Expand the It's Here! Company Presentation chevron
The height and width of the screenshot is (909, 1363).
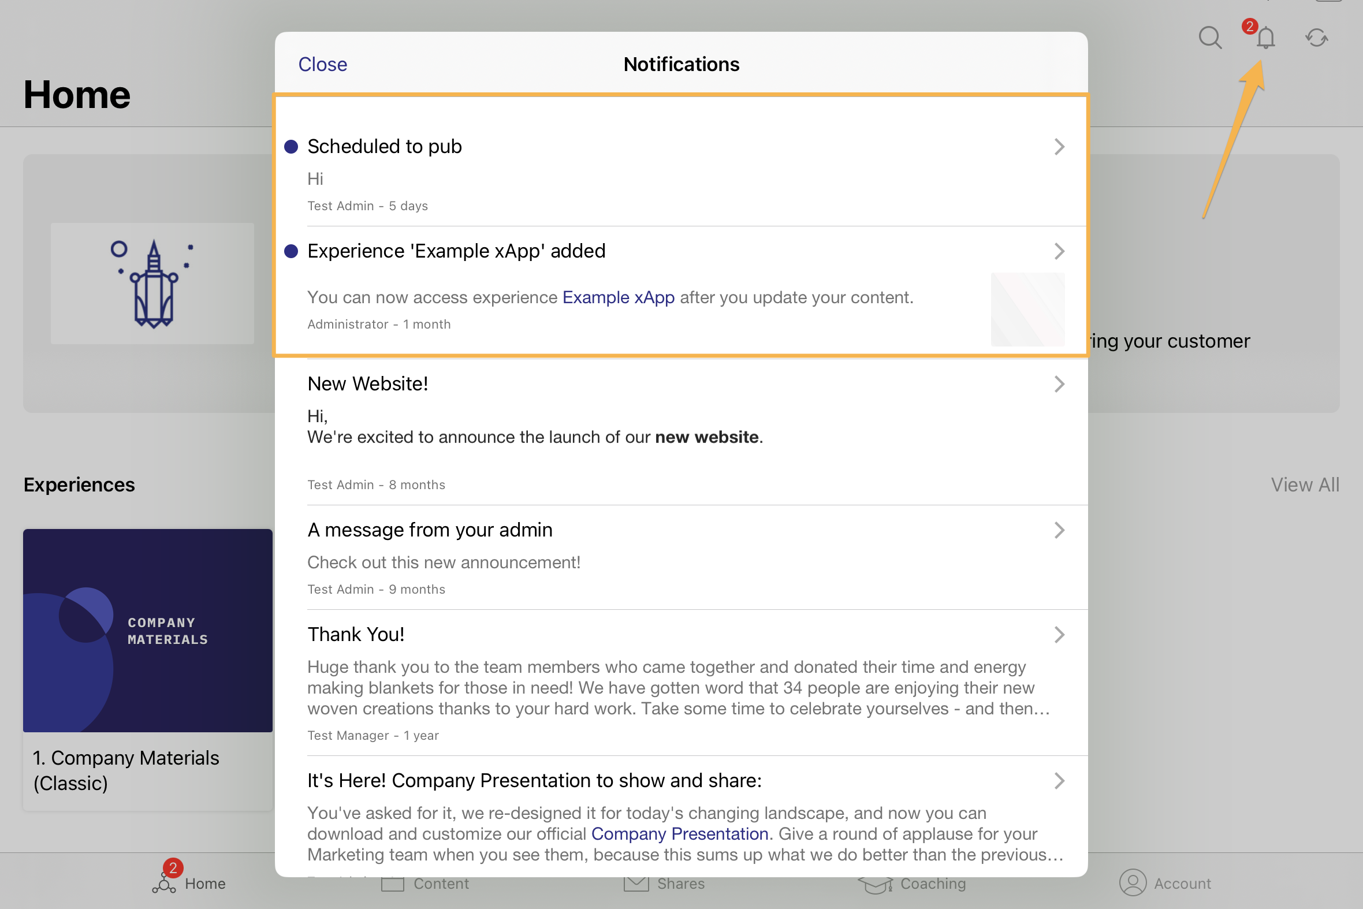[1059, 780]
